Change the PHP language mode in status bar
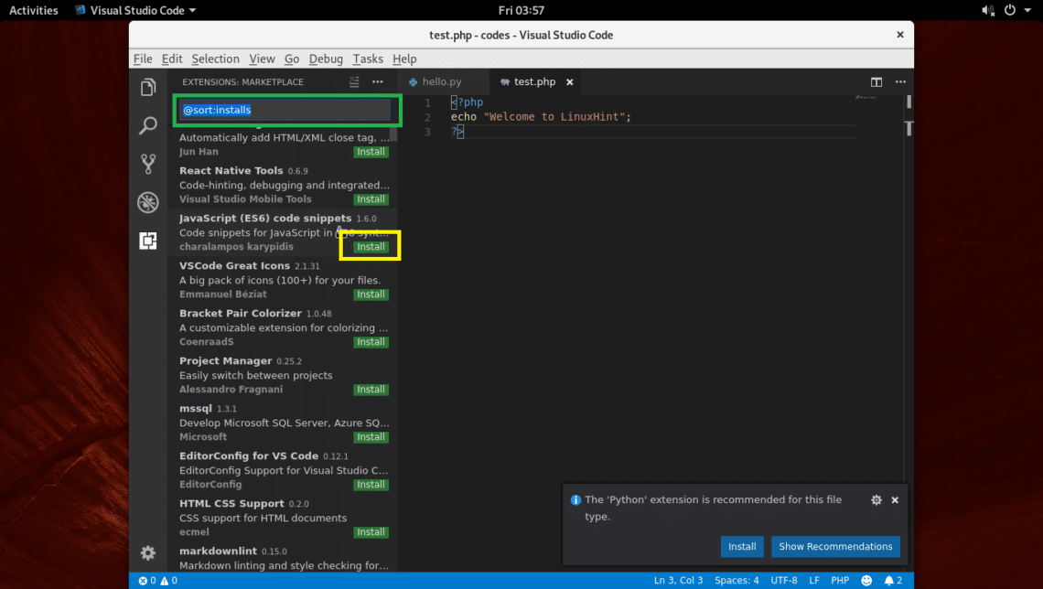Image resolution: width=1043 pixels, height=589 pixels. [840, 580]
